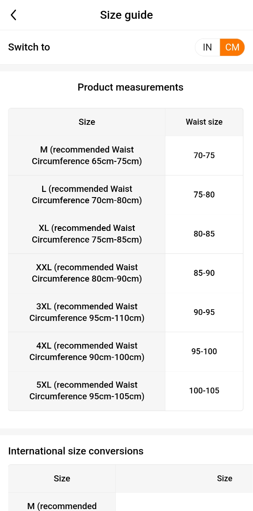Select the 100-105 waist value

pos(204,390)
